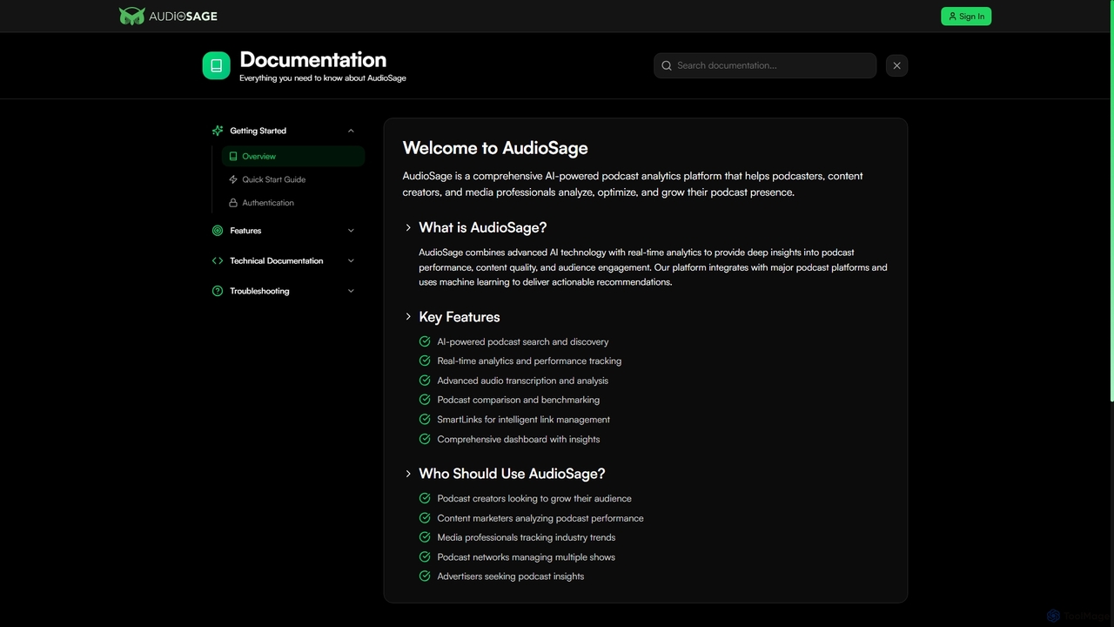Toggle the Key Features chevron

click(408, 316)
